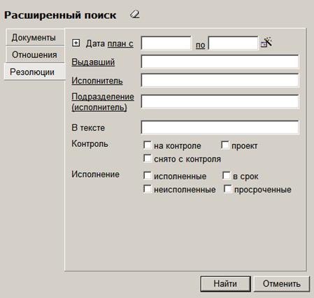Click the eraser icon next to Расширенный поиск

[x=135, y=15]
